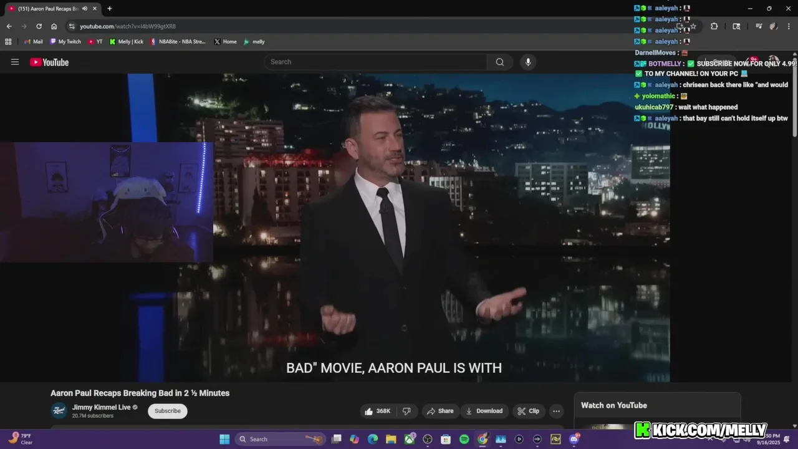Subscribe to Jimmy Kimmel Live
This screenshot has height=449, width=798.
[x=168, y=411]
